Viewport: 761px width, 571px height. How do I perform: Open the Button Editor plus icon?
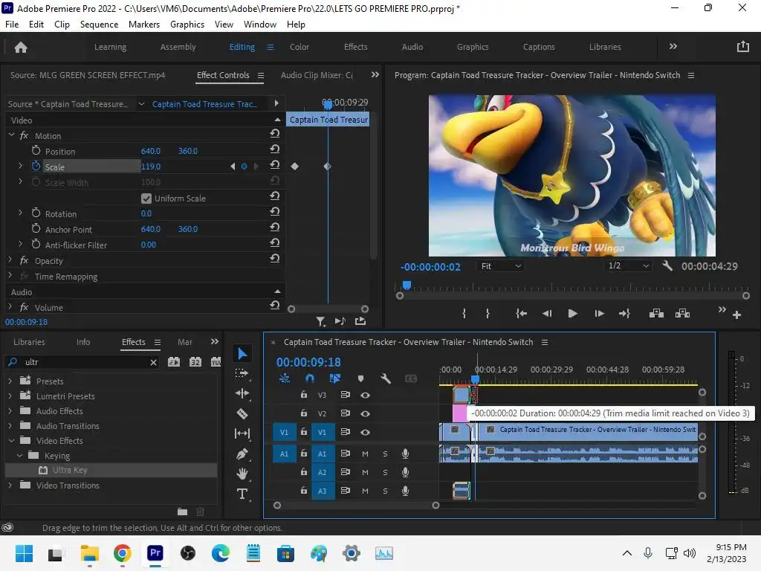click(x=736, y=315)
